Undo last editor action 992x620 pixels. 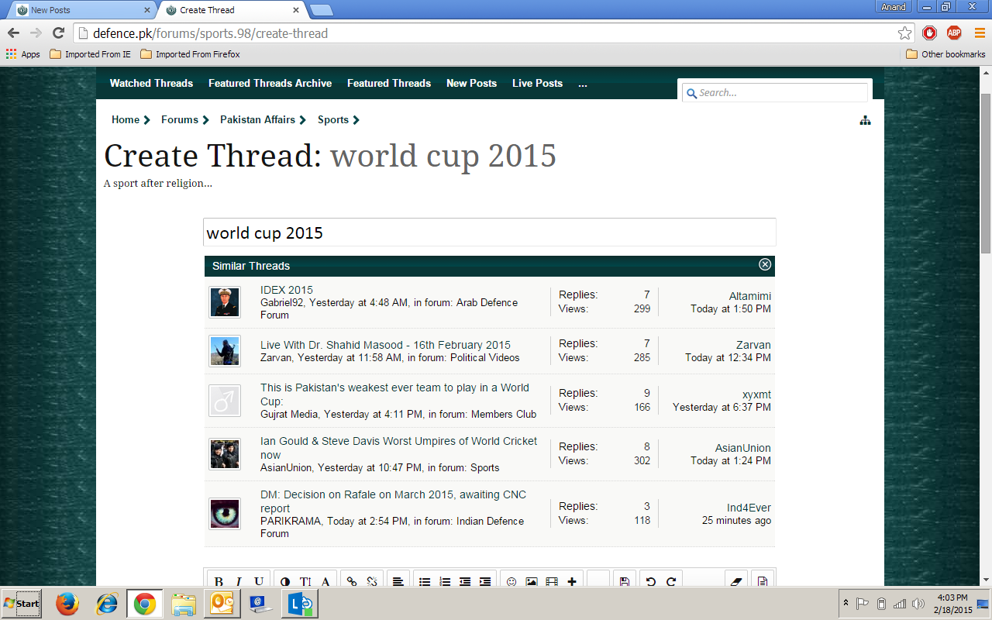tap(651, 581)
